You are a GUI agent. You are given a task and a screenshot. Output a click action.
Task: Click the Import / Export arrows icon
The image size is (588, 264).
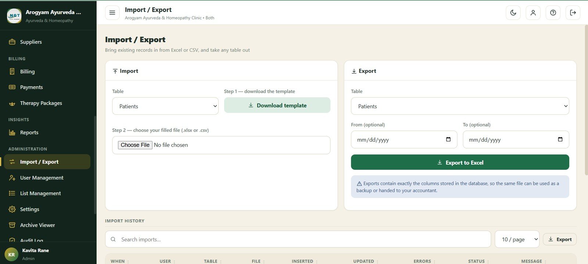12,162
